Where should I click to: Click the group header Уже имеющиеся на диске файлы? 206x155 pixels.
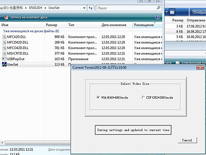tap(31, 31)
